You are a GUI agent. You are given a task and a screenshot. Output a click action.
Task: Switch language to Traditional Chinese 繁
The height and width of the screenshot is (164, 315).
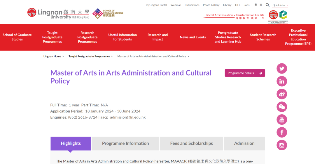[256, 5]
